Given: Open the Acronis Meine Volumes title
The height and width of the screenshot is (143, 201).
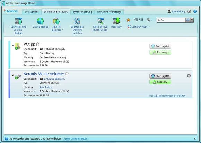Looking at the screenshot, I should 44,74.
